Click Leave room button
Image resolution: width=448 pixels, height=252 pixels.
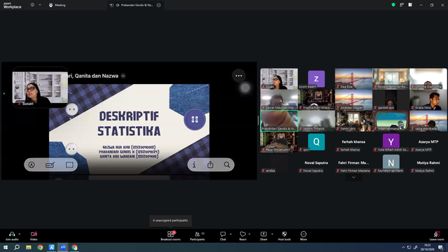pos(437,236)
